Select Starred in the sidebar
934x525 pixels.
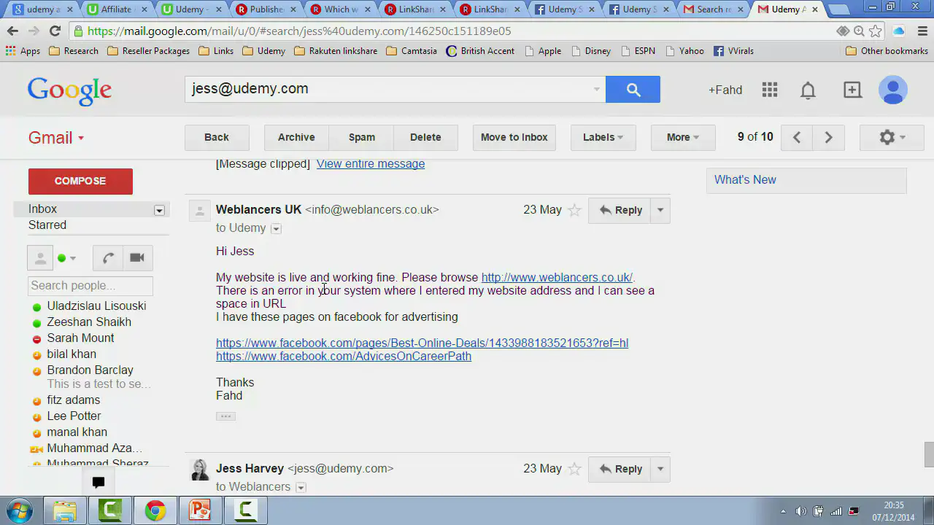point(47,225)
